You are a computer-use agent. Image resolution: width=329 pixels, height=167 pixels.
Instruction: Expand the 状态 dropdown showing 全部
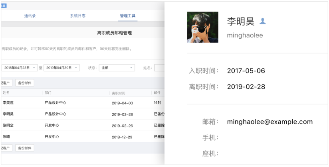(117, 68)
